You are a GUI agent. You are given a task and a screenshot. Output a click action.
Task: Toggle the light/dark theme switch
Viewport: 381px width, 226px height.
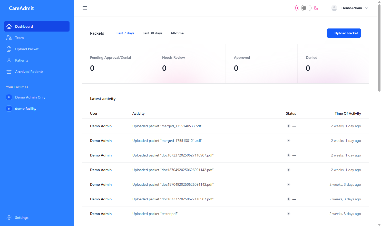click(x=306, y=8)
